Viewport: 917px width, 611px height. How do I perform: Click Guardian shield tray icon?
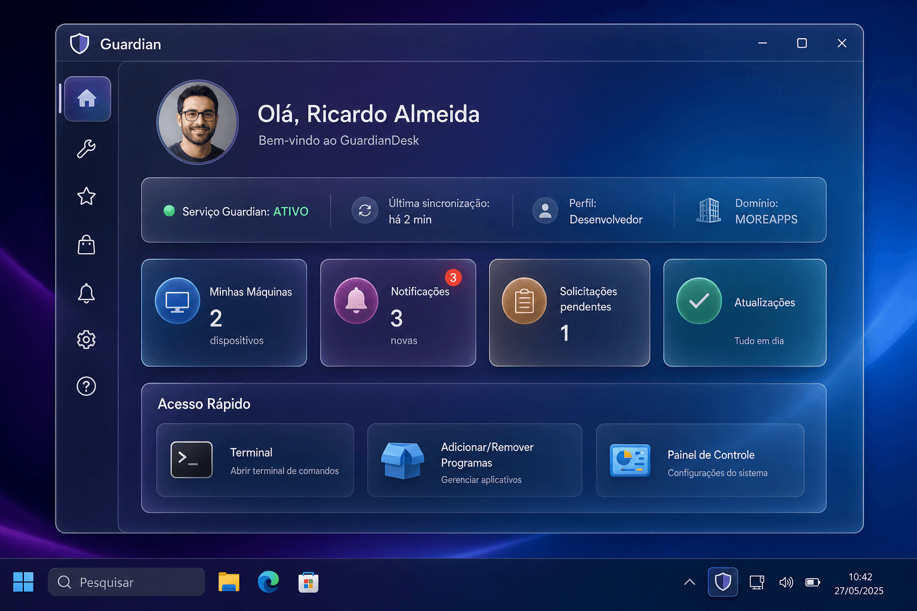coord(723,582)
